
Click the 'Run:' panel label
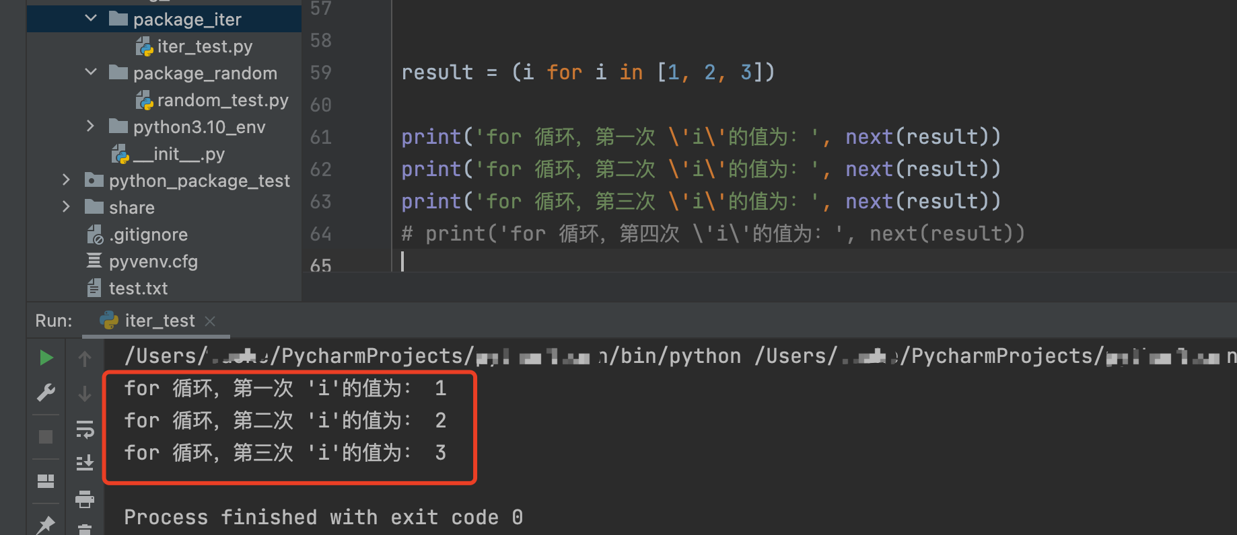pos(54,321)
